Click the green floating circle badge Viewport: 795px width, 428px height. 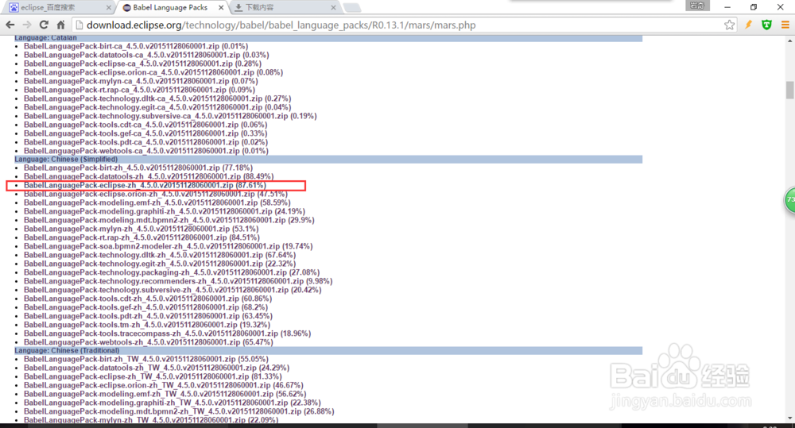[790, 199]
